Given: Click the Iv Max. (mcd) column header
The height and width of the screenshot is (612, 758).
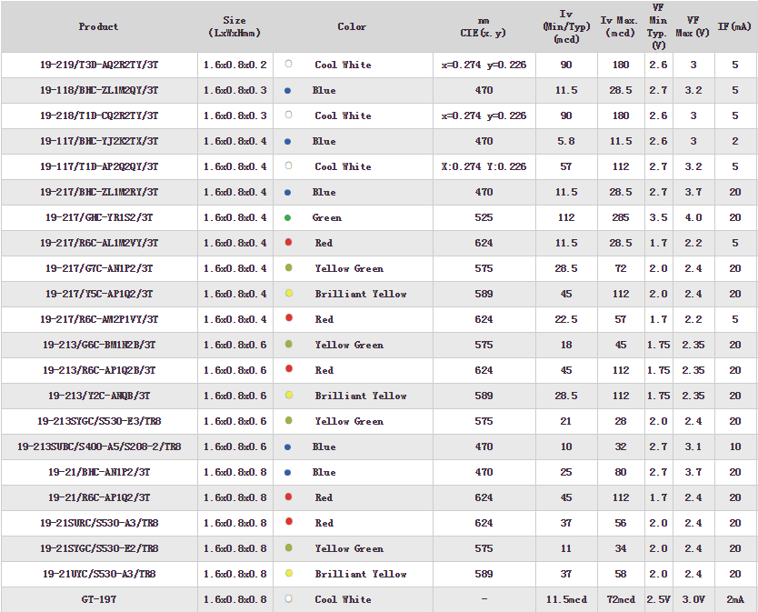Looking at the screenshot, I should 621,26.
